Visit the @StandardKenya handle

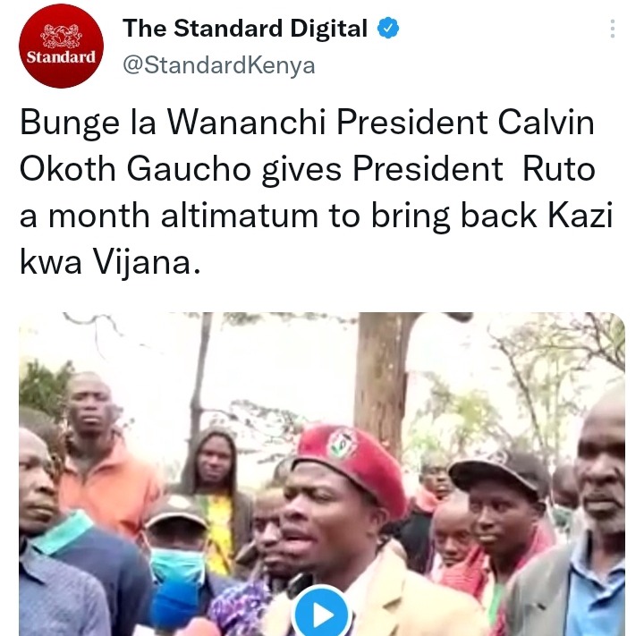[x=219, y=65]
